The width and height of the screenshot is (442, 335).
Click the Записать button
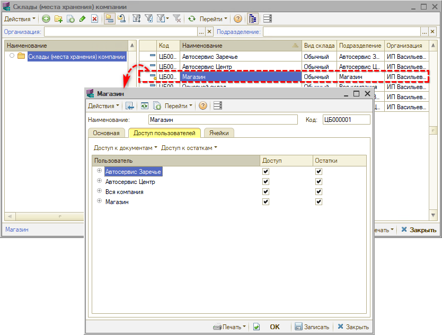click(312, 327)
